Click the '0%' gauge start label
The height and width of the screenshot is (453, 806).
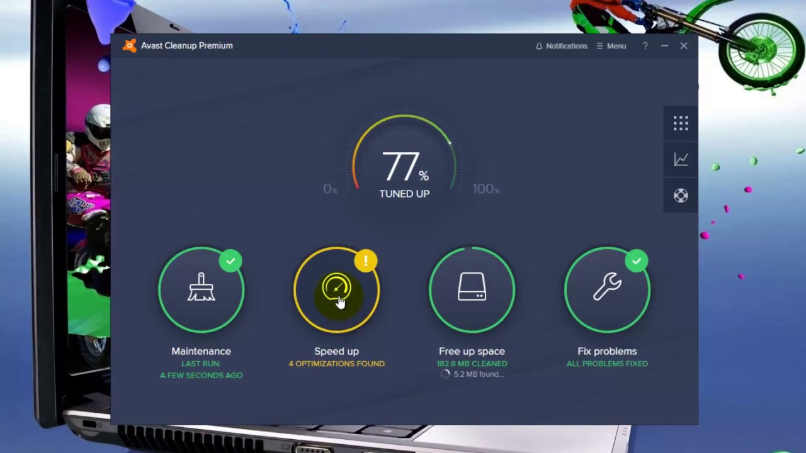click(x=330, y=189)
